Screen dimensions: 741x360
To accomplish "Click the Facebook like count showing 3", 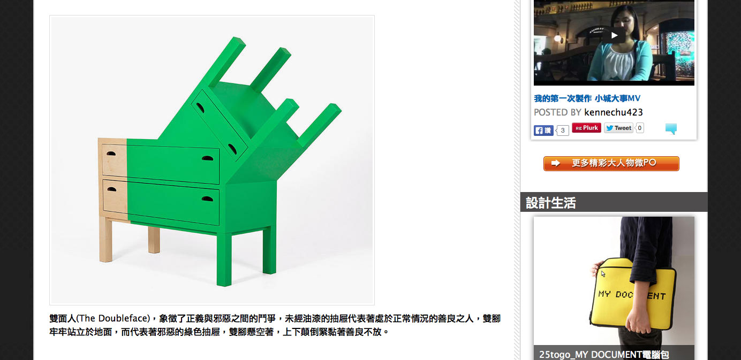I will click(562, 131).
